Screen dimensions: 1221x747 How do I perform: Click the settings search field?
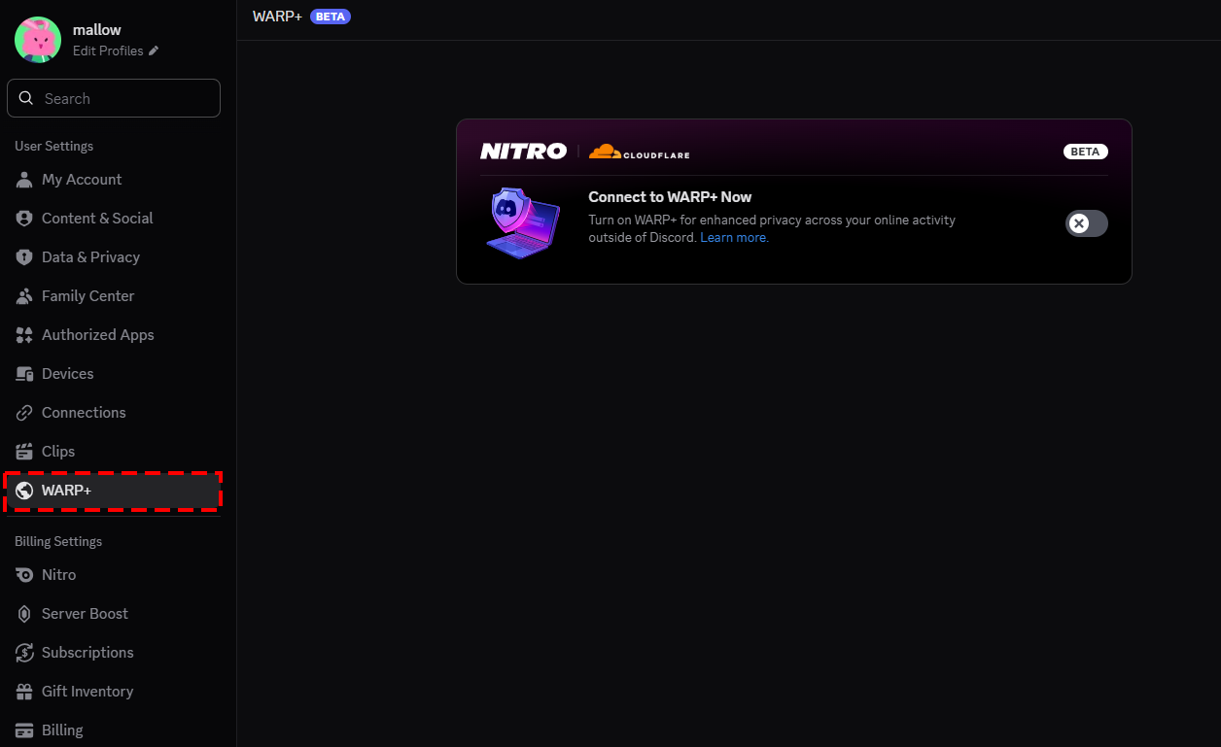click(113, 97)
